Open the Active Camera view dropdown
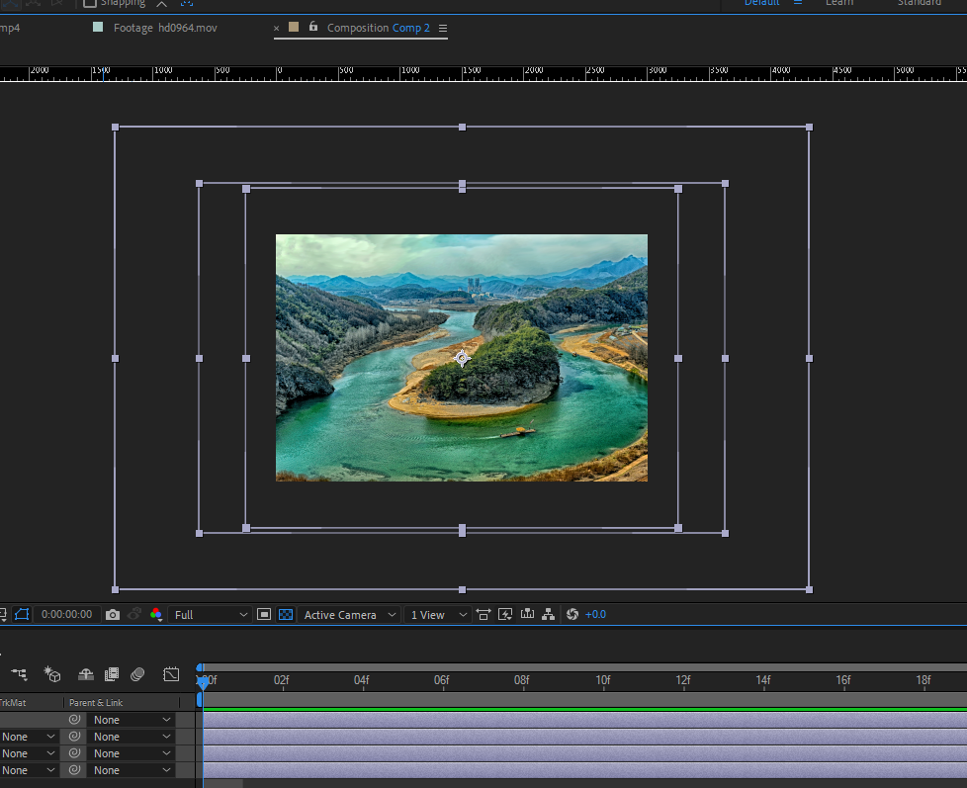The width and height of the screenshot is (967, 788). [x=349, y=615]
